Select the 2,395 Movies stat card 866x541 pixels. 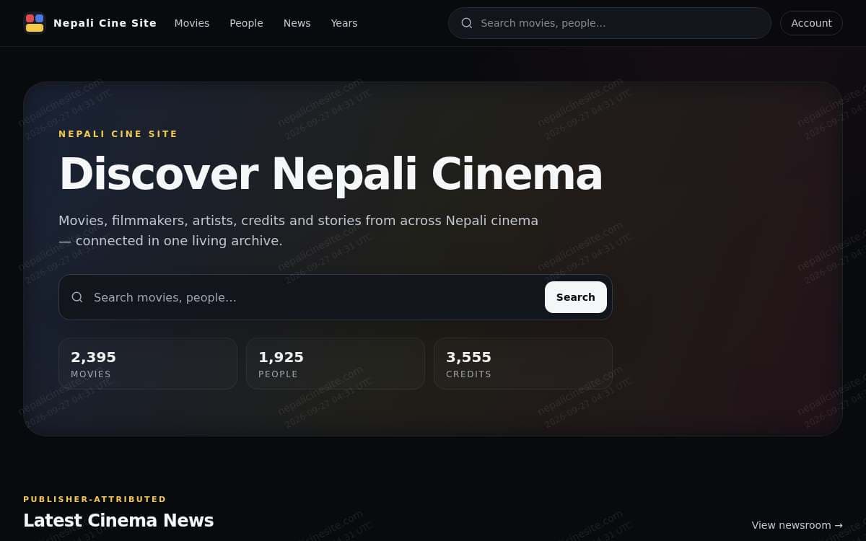148,364
